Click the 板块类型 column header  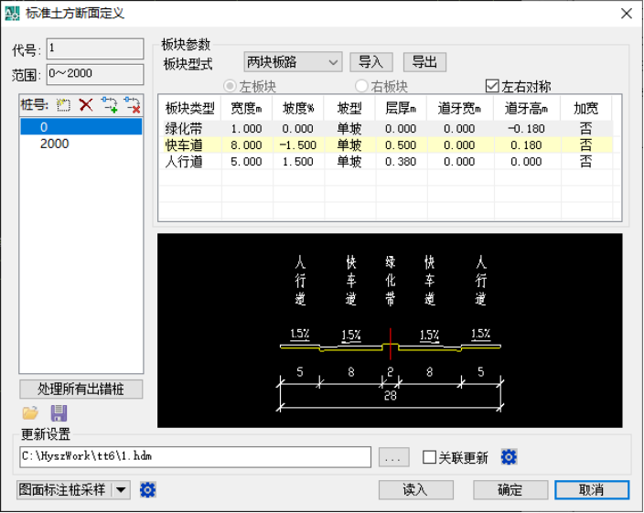coord(189,108)
